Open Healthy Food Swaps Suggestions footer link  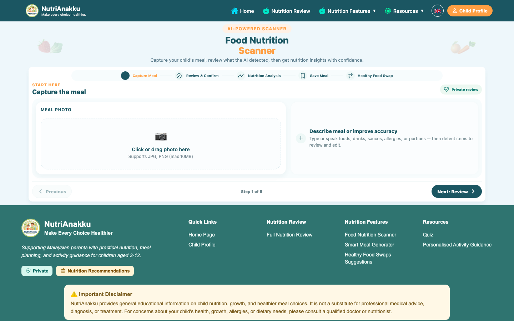(368, 258)
